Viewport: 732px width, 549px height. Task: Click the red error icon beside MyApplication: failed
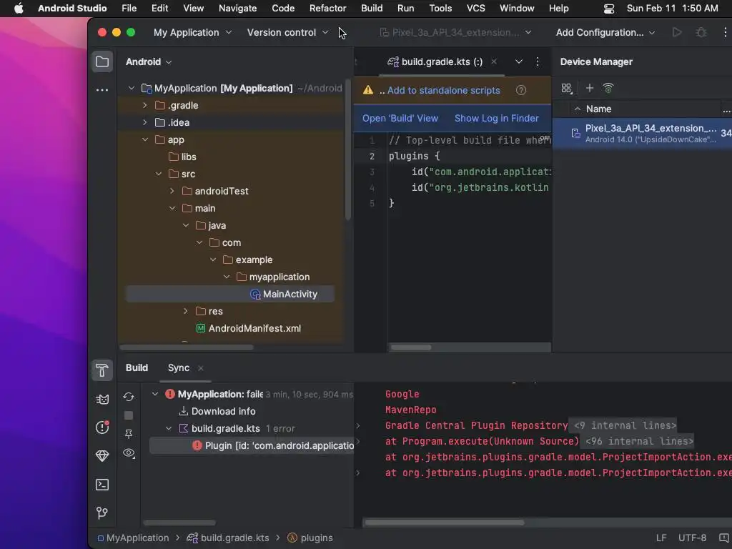[170, 394]
